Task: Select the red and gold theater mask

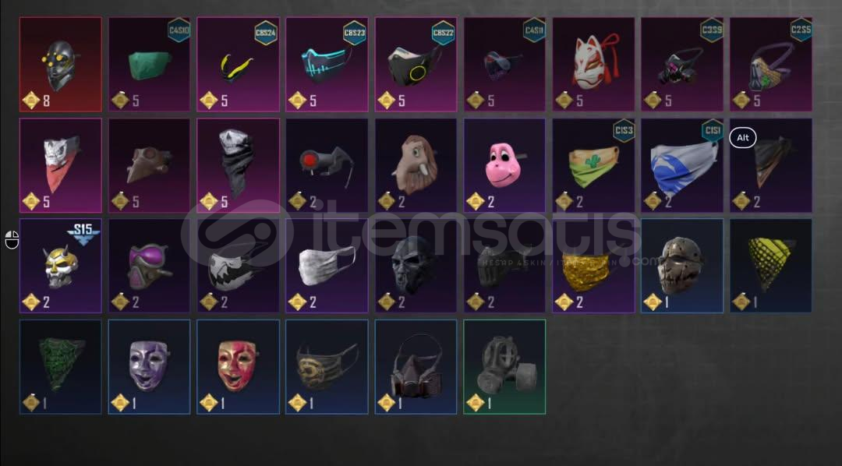Action: (239, 367)
